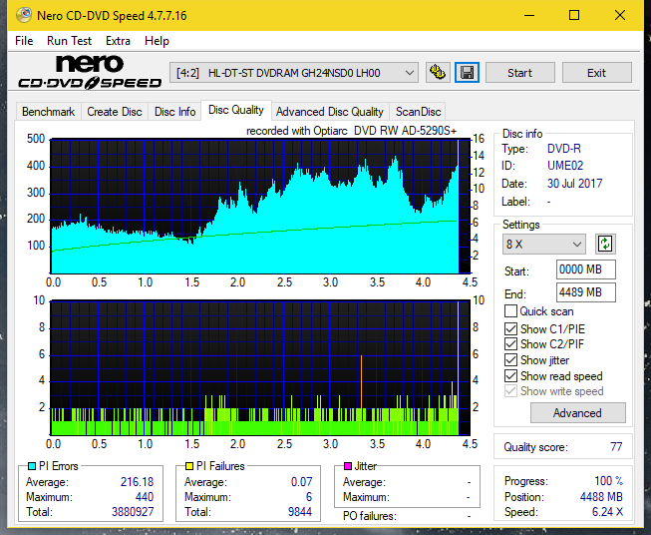
Task: Click the Speed value 6.24 X
Action: [x=607, y=512]
